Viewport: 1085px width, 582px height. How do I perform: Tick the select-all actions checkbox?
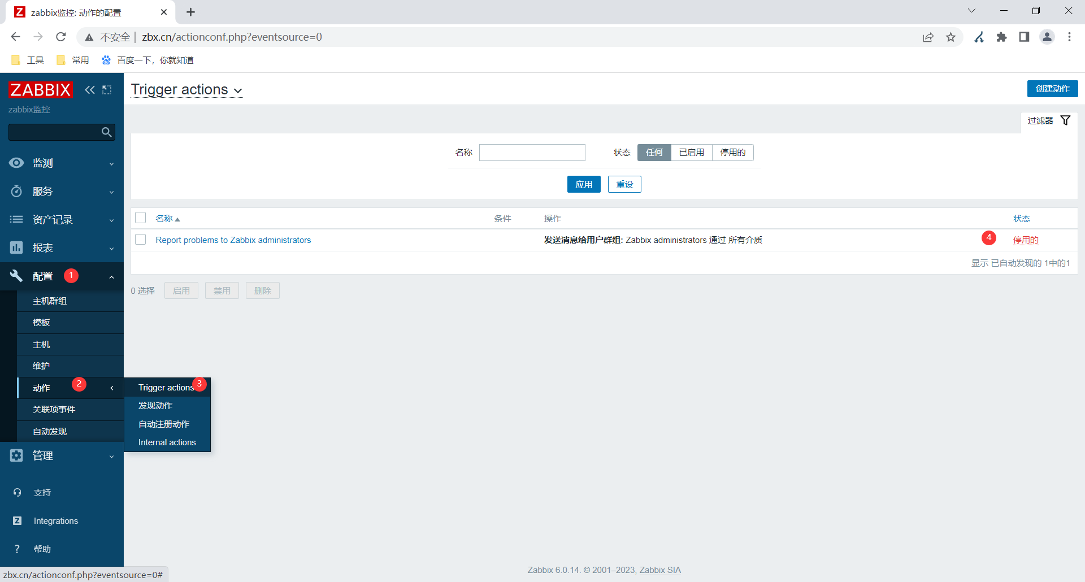click(141, 218)
